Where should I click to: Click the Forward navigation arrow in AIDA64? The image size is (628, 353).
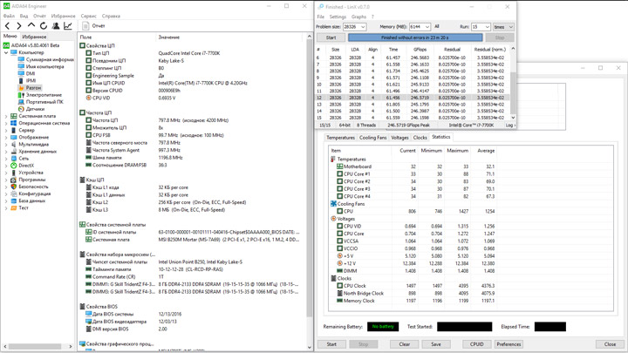(x=20, y=26)
